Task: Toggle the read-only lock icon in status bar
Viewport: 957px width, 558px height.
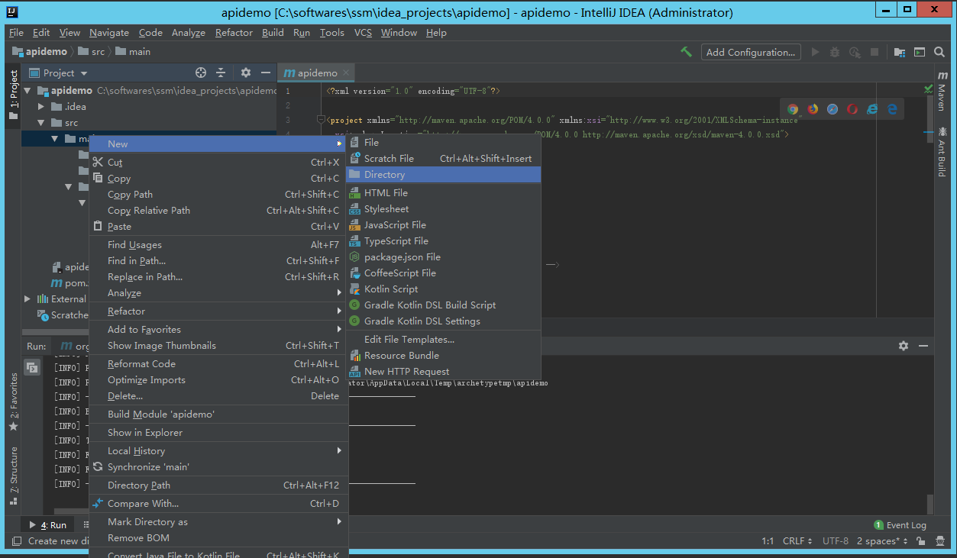Action: (921, 541)
